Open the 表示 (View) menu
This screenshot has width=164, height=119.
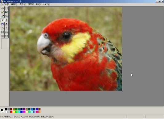point(23,4)
